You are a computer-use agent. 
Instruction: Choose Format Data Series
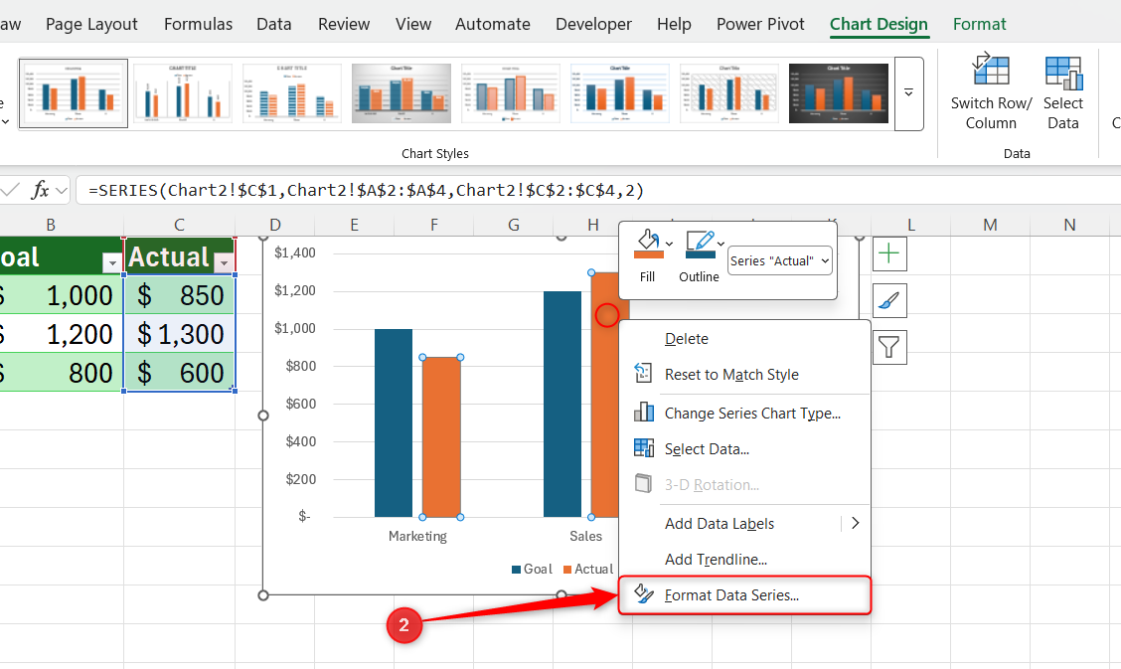(744, 594)
